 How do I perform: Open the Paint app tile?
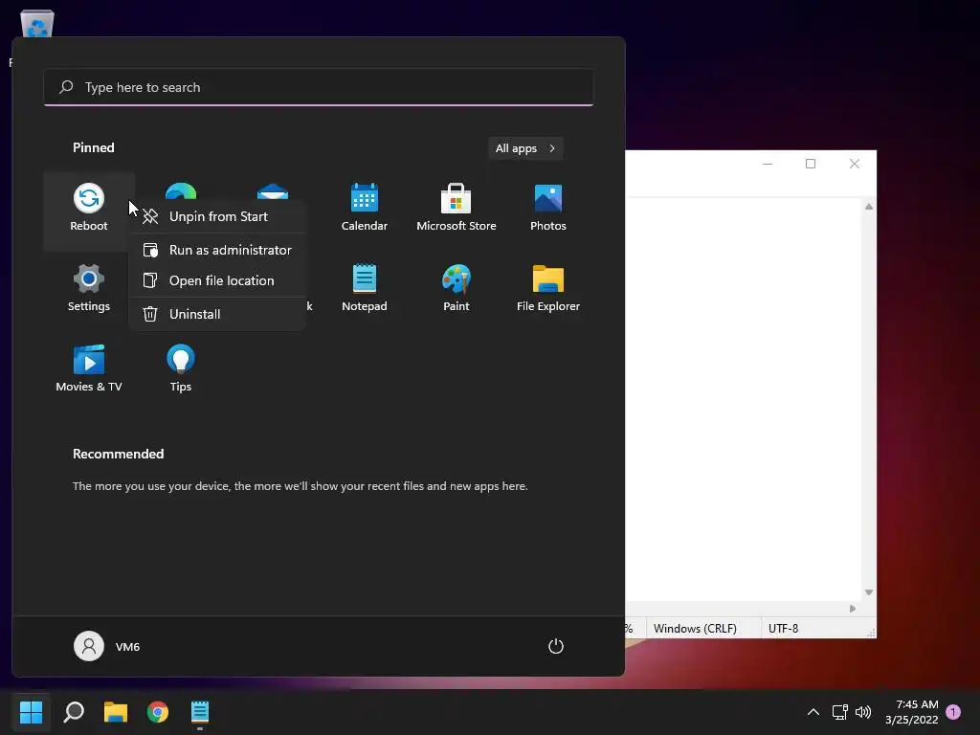tap(457, 289)
